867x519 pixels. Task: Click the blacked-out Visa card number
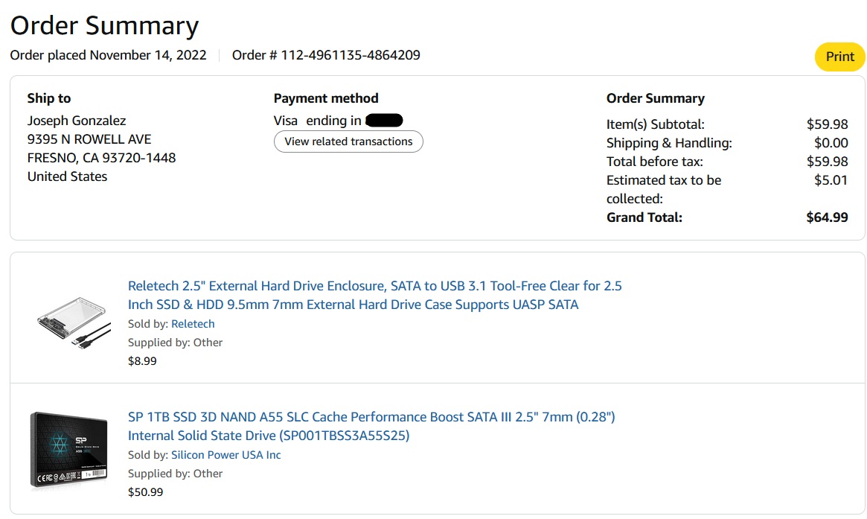(385, 121)
